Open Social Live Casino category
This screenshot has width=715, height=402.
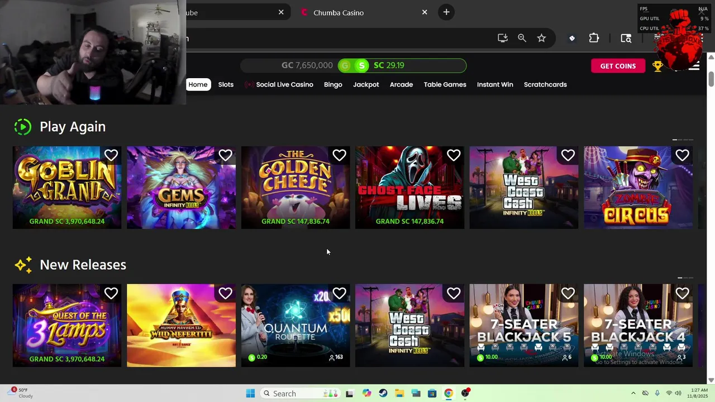tap(279, 84)
